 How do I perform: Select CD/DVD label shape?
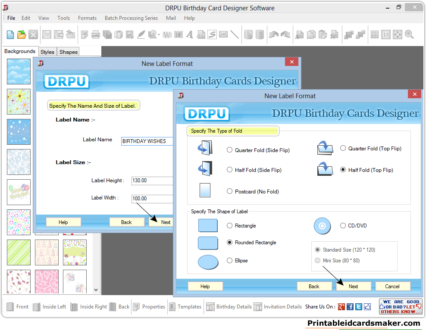[343, 225]
